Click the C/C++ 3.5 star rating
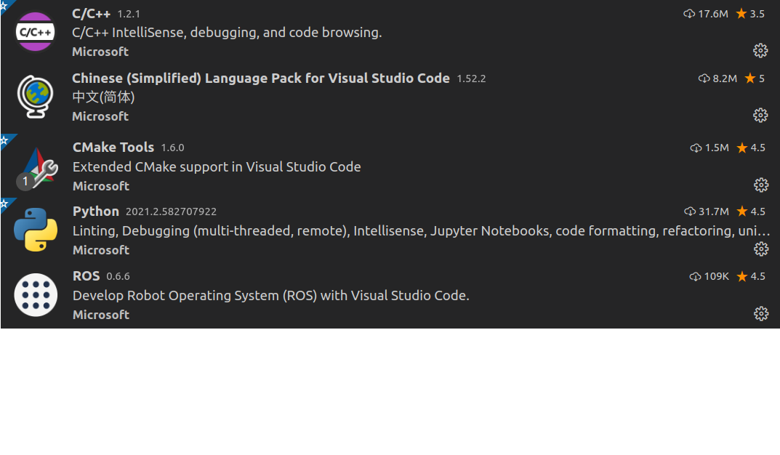Image resolution: width=780 pixels, height=455 pixels. [750, 14]
